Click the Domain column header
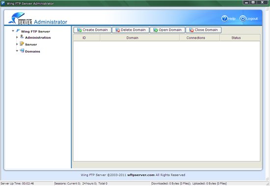 (x=139, y=38)
